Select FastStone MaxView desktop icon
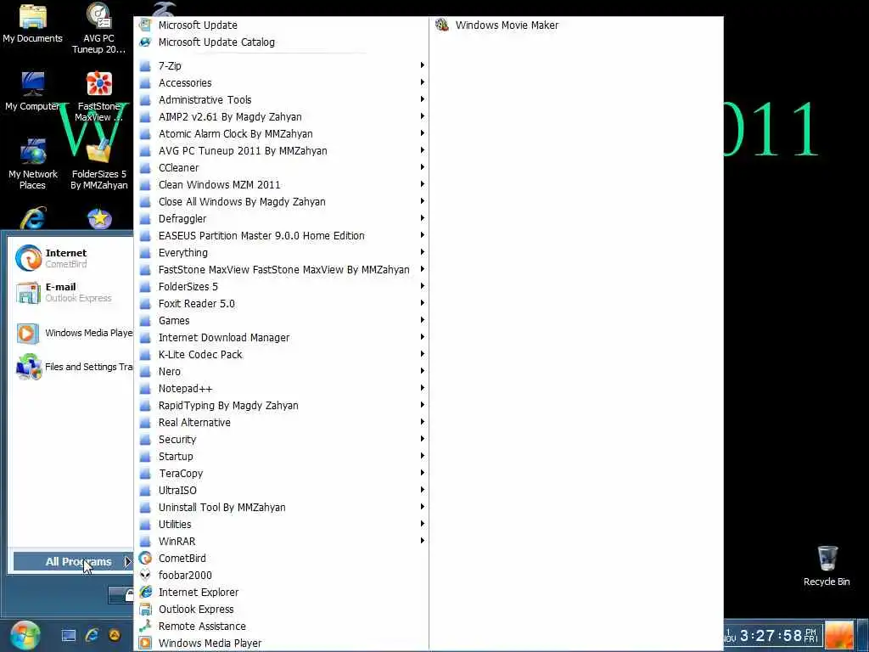Viewport: 869px width, 652px height. [98, 97]
